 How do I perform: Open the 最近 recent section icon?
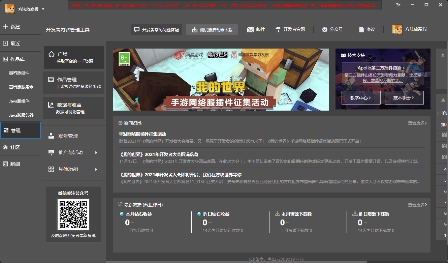point(5,43)
